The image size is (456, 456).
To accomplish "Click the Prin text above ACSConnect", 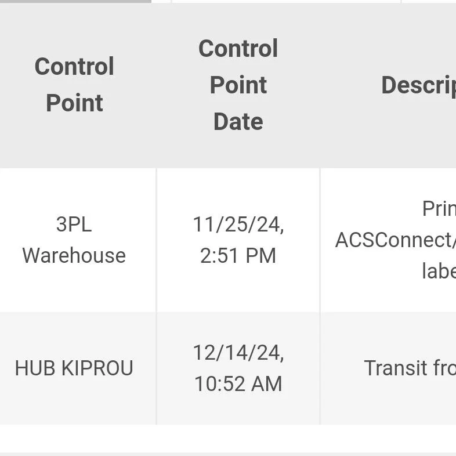I will pos(438,209).
